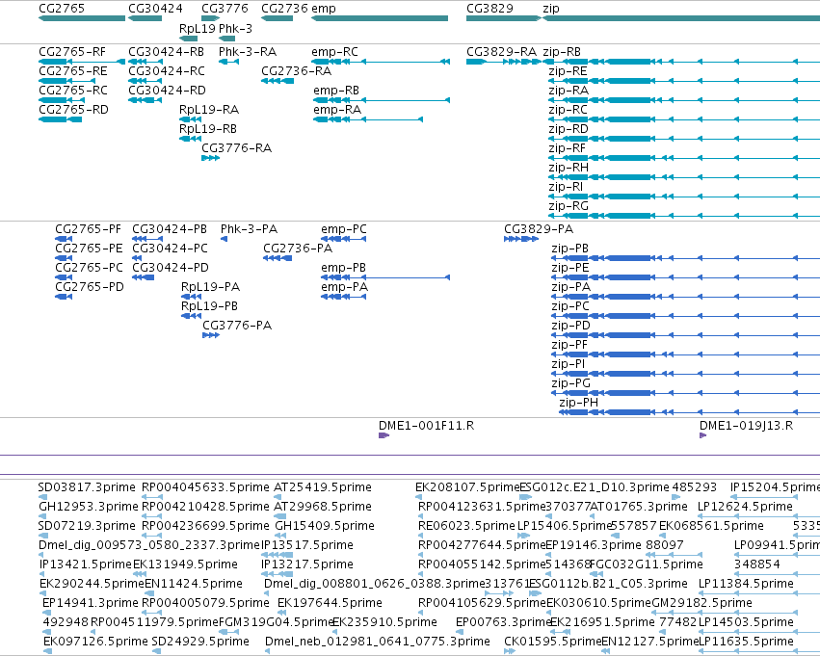Select protein zip-PB
The image size is (820, 656).
point(570,249)
